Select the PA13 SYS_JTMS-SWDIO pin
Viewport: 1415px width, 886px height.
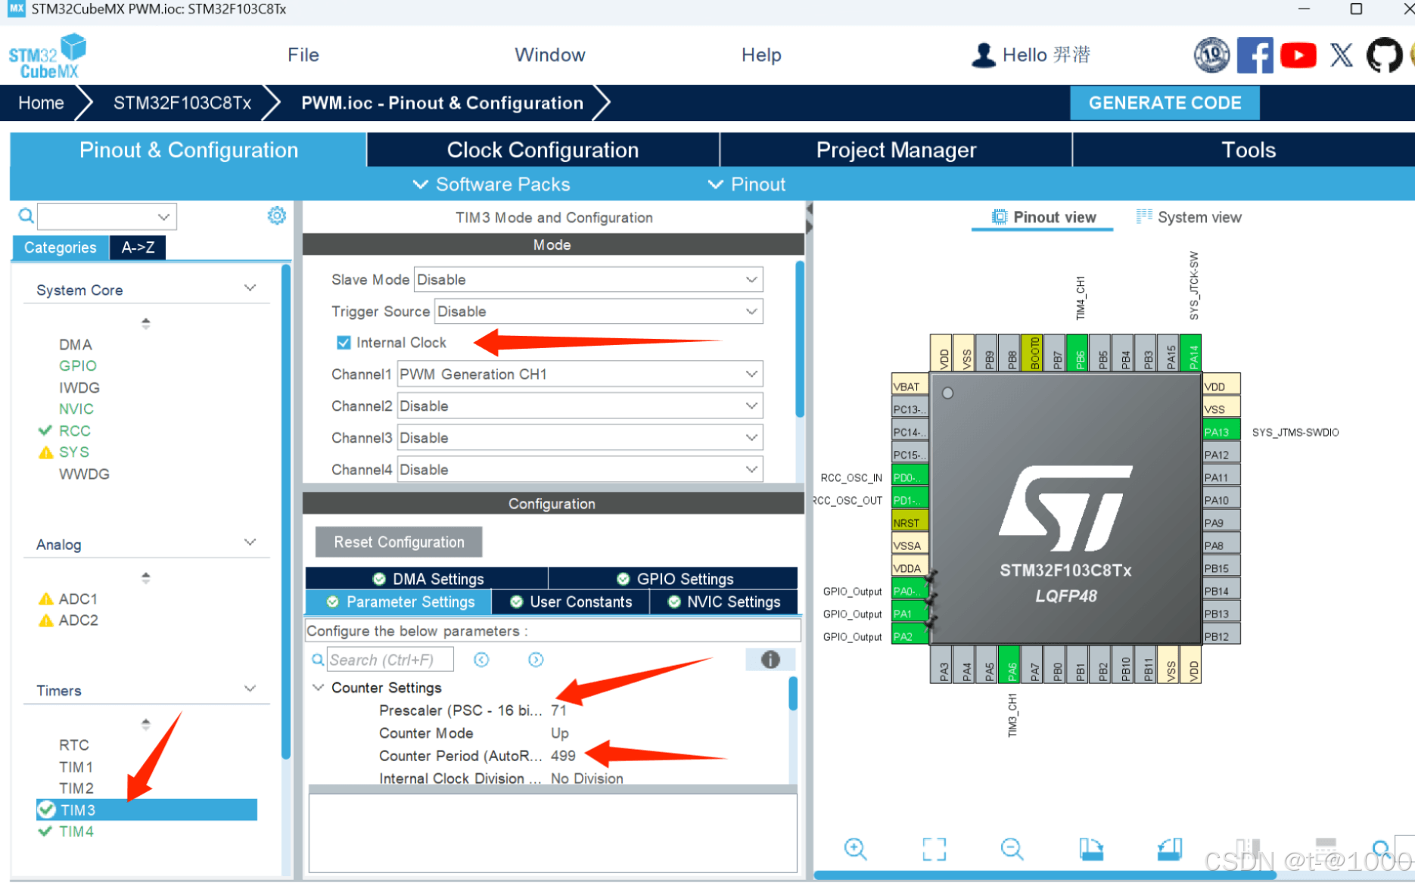click(1221, 431)
